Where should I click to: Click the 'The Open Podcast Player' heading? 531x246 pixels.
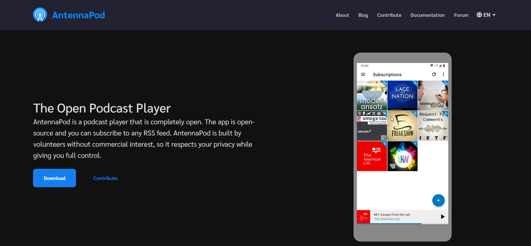point(102,108)
